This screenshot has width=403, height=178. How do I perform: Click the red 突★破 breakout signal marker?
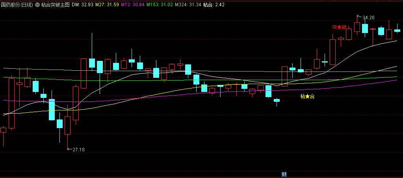339,27
